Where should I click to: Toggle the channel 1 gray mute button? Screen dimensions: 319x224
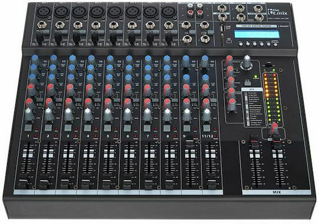[28, 128]
